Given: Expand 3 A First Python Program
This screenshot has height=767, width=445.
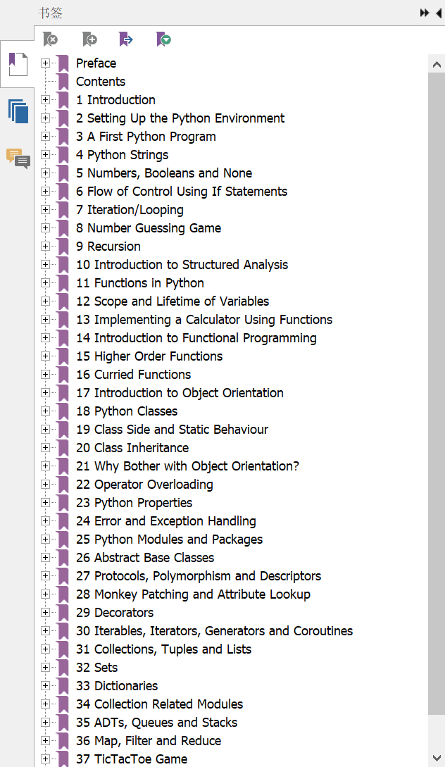Looking at the screenshot, I should click(46, 137).
